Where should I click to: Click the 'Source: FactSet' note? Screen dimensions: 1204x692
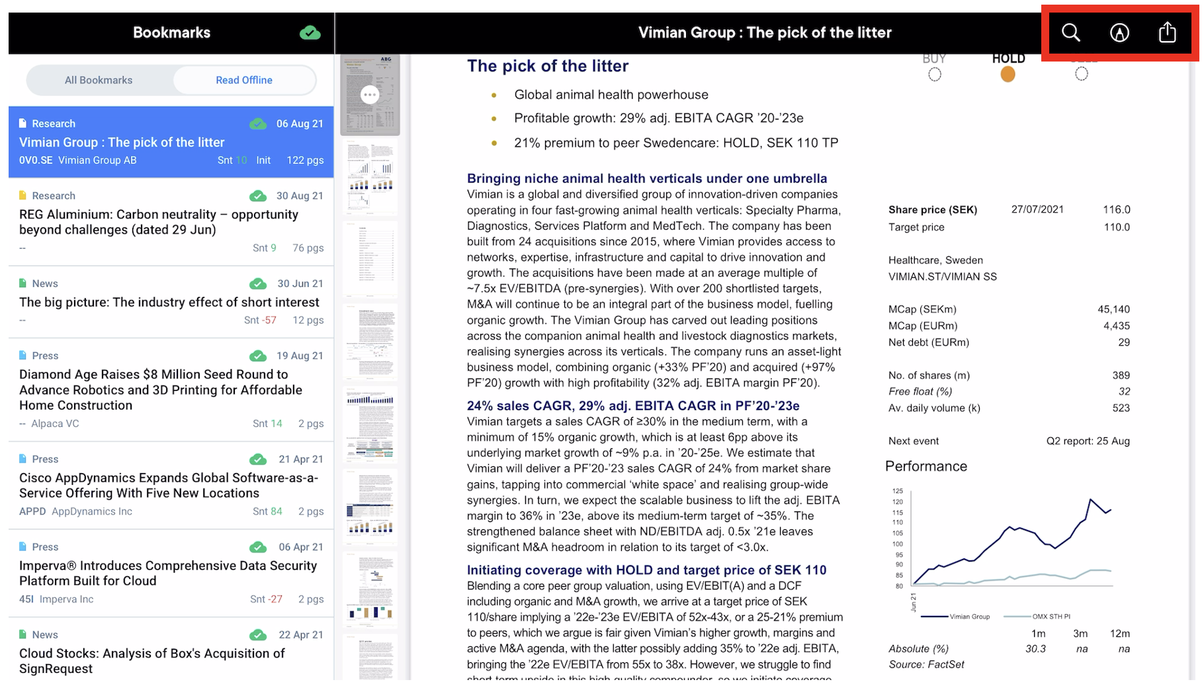point(926,664)
